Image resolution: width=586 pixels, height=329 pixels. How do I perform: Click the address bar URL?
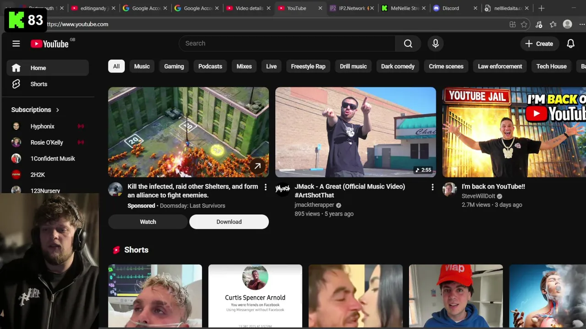[77, 24]
